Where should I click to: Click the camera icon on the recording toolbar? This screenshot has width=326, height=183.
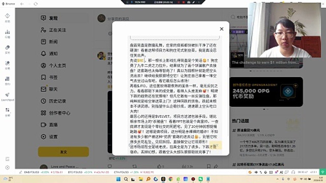[188, 2]
